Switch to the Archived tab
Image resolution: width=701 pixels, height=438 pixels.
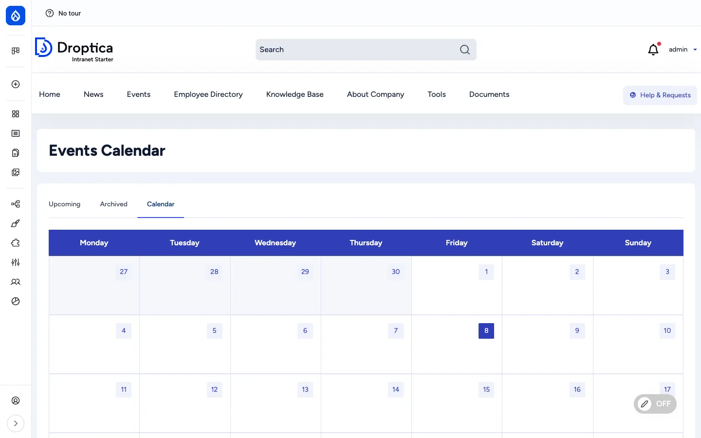click(x=114, y=204)
